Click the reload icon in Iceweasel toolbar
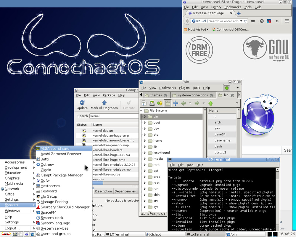This screenshot has width=296, height=237. click(x=245, y=21)
